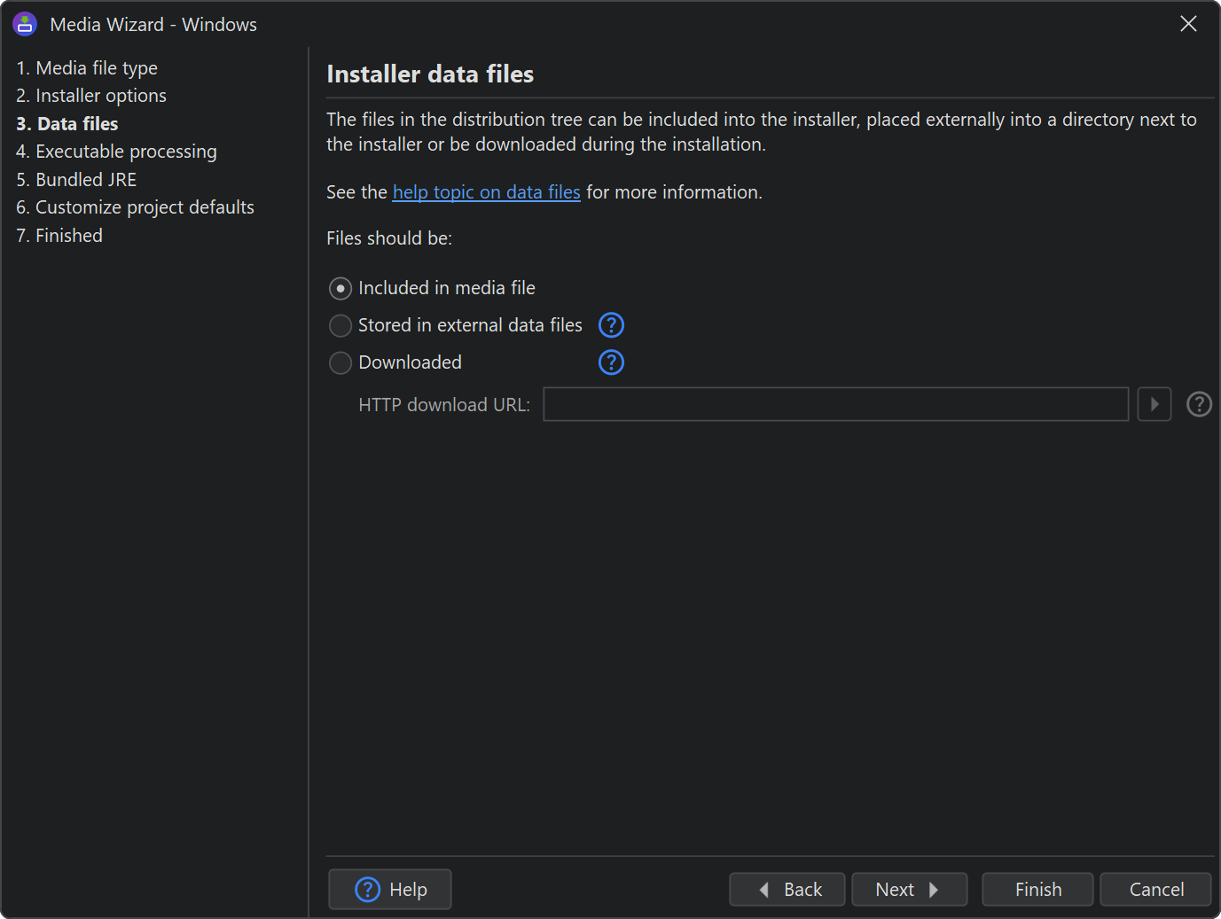Image resolution: width=1221 pixels, height=919 pixels.
Task: Select the Downloaded radio button
Action: coord(340,363)
